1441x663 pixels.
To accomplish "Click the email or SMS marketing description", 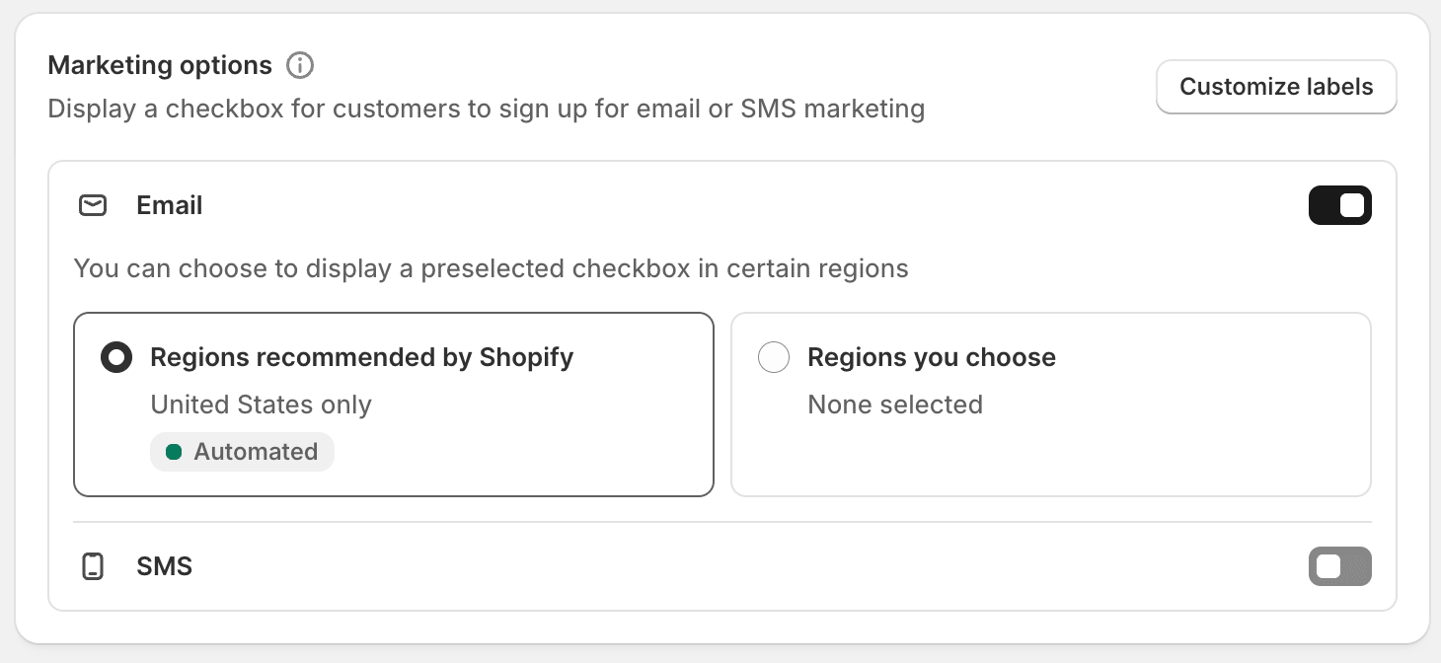I will 486,109.
